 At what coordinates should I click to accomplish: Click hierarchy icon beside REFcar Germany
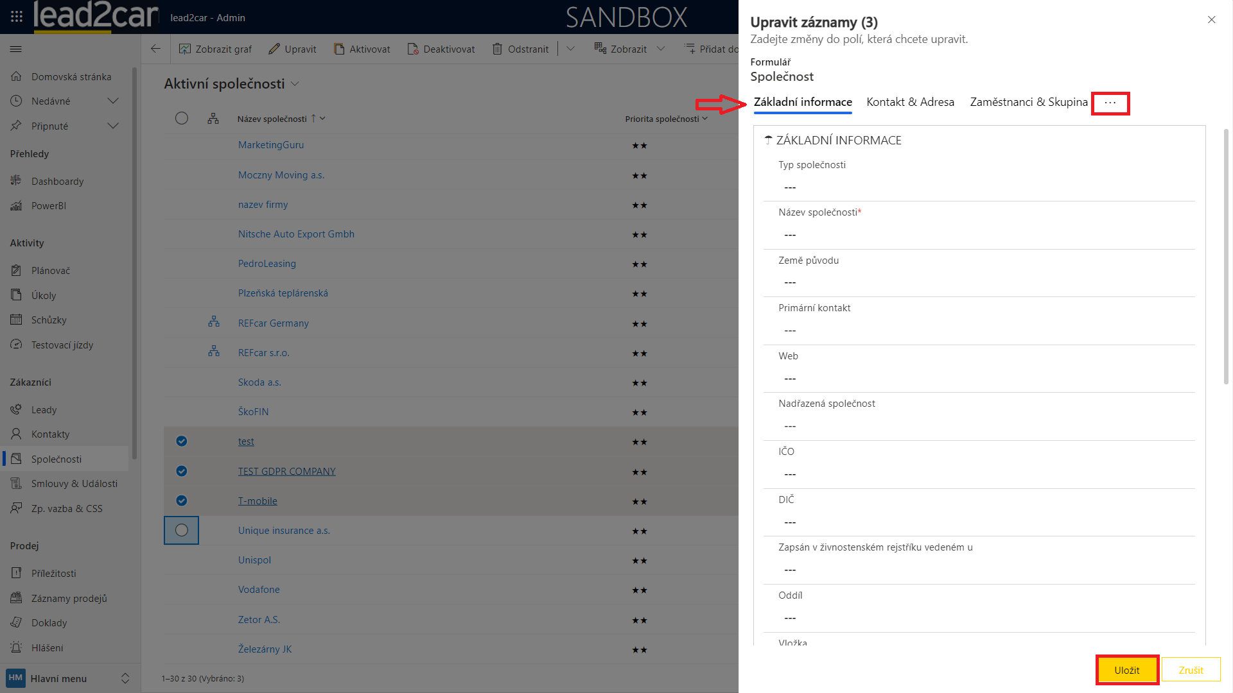click(x=214, y=322)
